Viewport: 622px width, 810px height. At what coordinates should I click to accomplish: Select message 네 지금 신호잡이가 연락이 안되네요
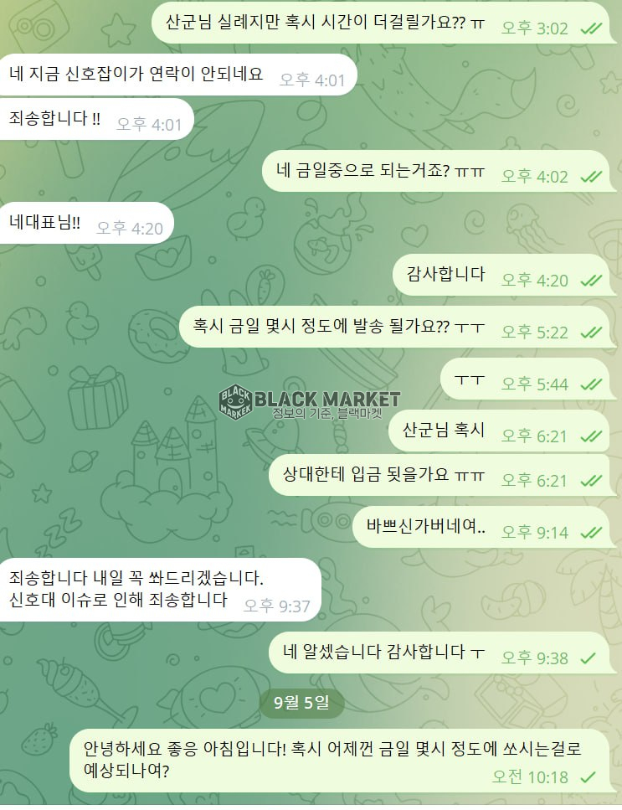(178, 75)
